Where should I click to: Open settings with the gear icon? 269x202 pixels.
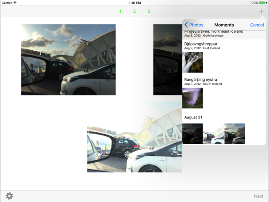coord(9,196)
